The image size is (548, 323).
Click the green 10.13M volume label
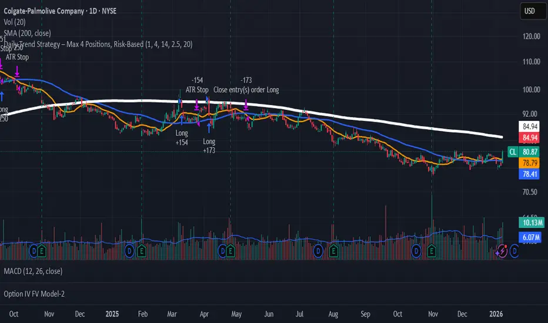tap(531, 223)
